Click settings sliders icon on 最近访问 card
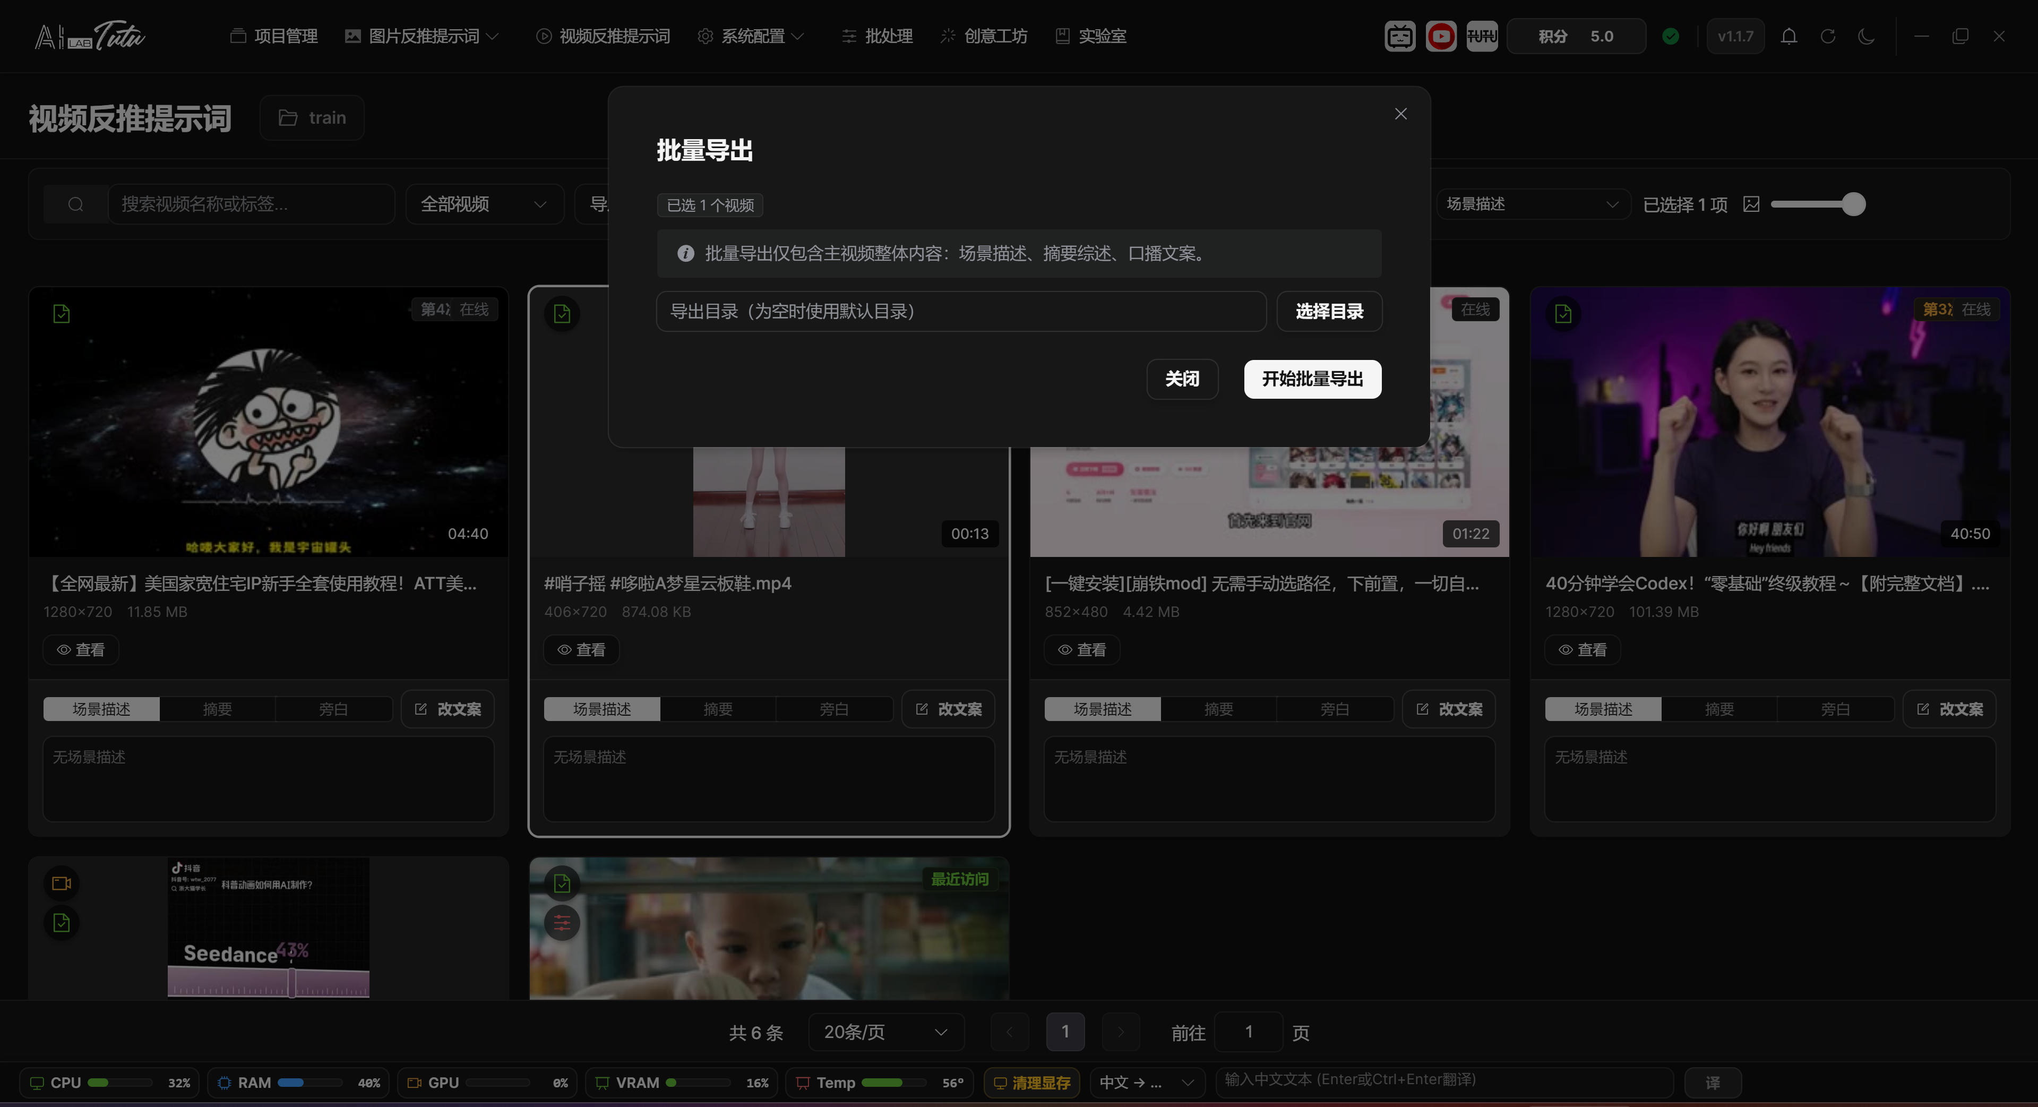 click(562, 923)
